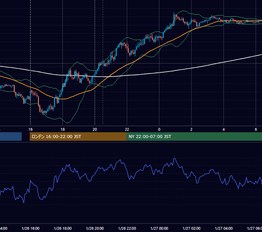The width and height of the screenshot is (262, 232).
Task: Click the NY 22:00-07:00 JST session bar
Action: 194,136
